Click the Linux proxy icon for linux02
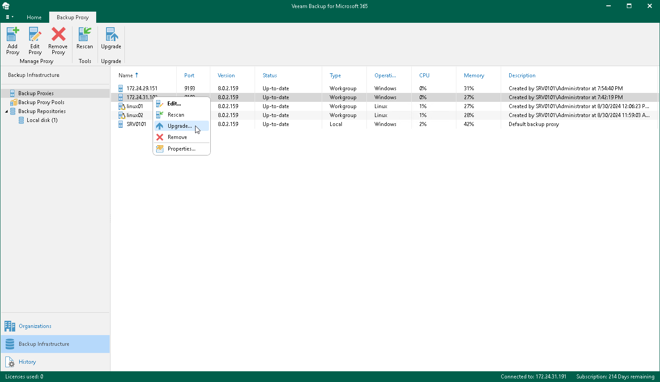This screenshot has height=382, width=660. pyautogui.click(x=122, y=115)
